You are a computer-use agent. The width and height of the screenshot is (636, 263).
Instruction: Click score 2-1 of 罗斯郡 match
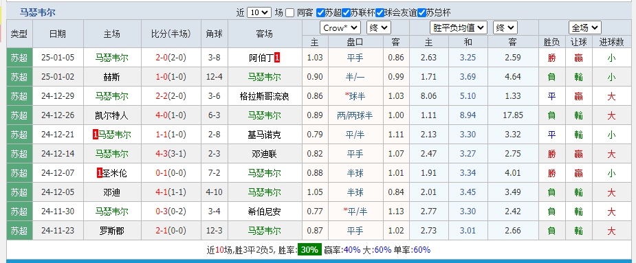pyautogui.click(x=162, y=231)
